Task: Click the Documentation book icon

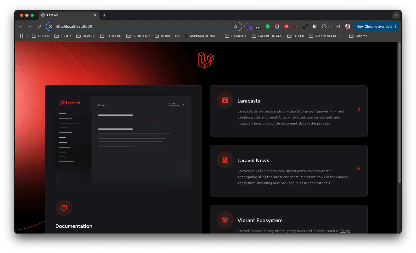Action: (64, 207)
